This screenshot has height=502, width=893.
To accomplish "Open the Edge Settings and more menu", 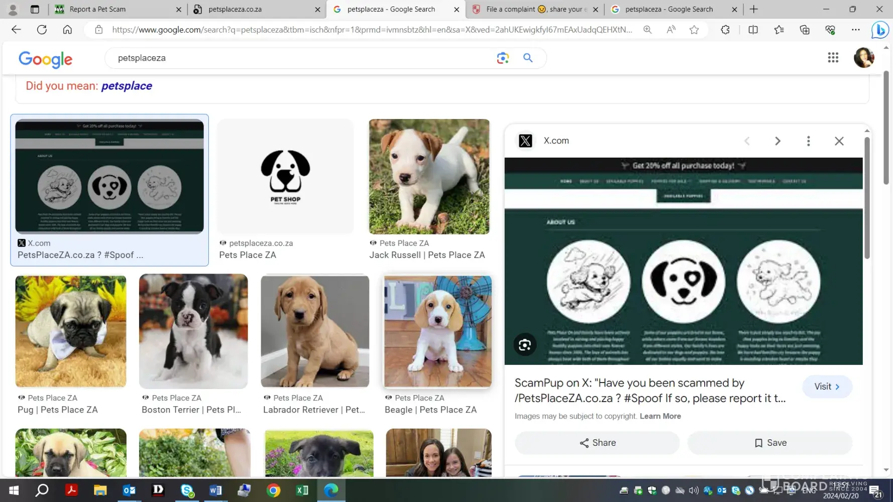I will coord(855,30).
